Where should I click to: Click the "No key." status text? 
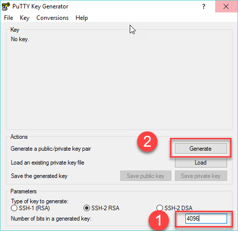point(20,39)
